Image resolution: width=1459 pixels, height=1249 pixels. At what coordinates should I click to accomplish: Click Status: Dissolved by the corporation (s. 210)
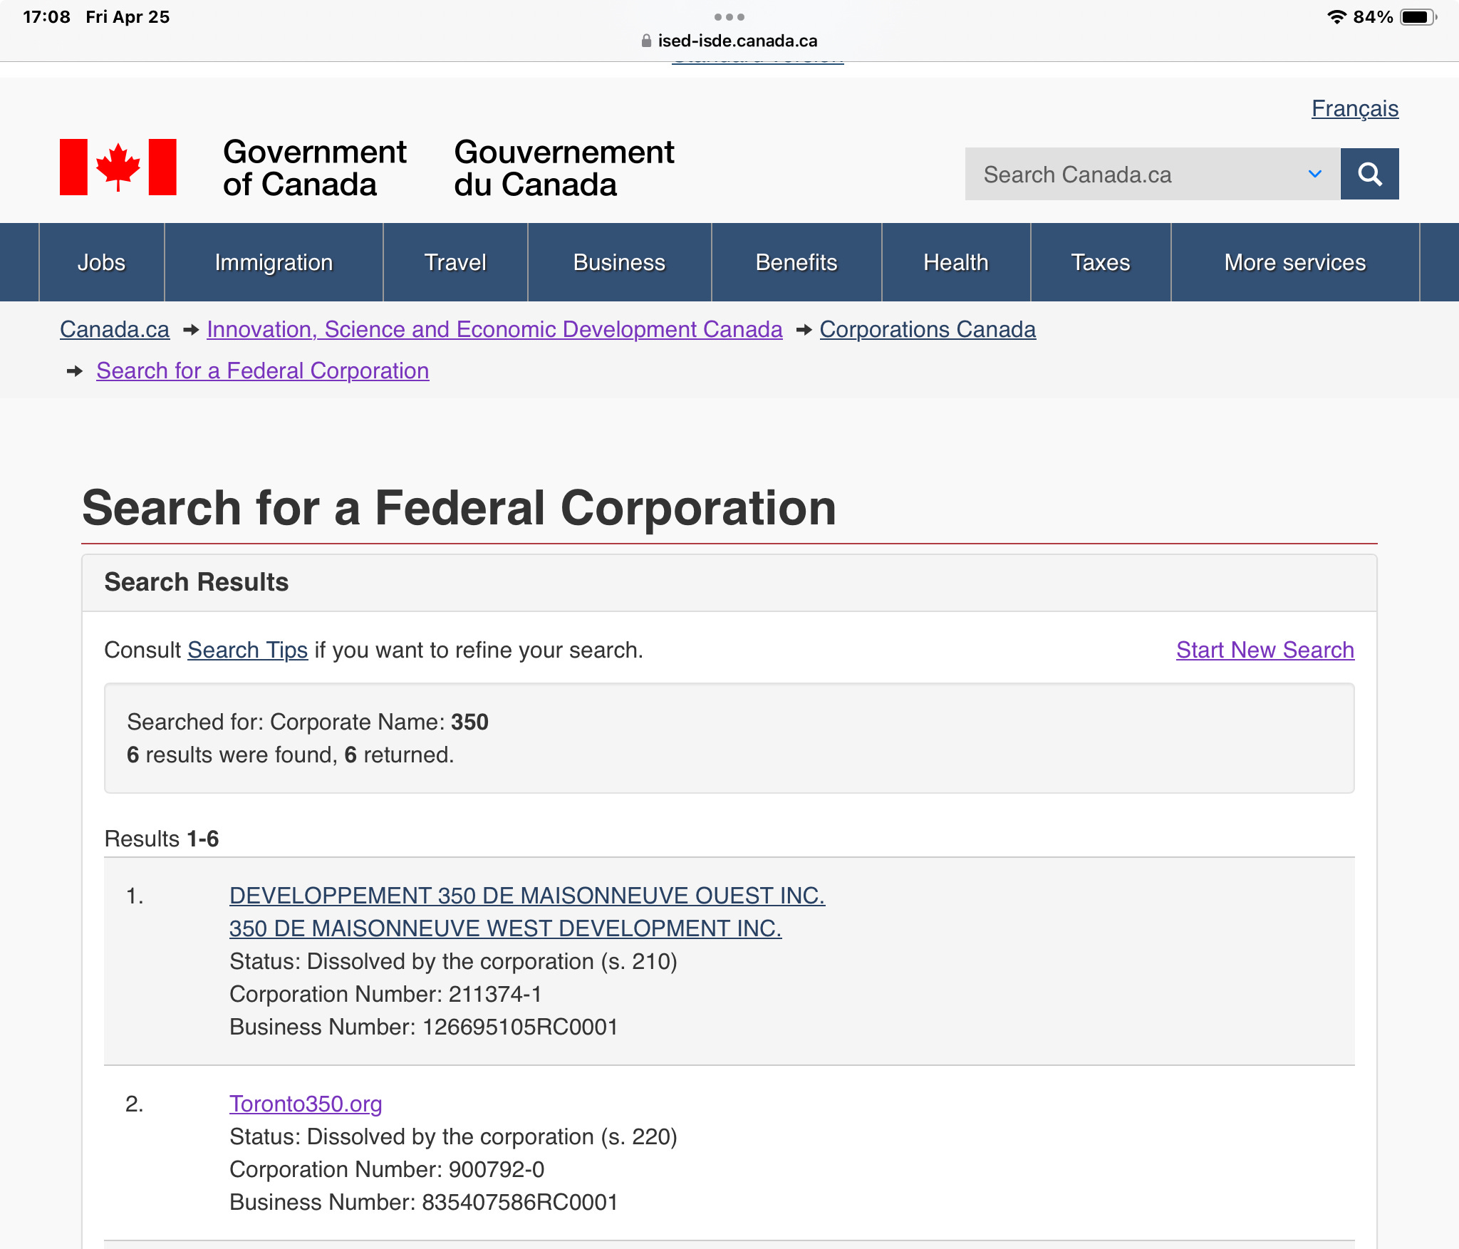click(453, 961)
